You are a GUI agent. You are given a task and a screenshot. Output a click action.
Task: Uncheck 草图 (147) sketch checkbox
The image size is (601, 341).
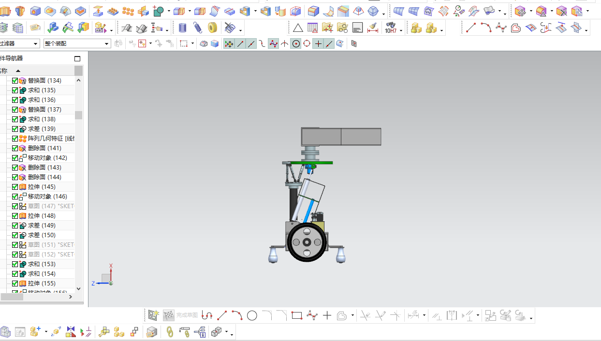point(15,206)
